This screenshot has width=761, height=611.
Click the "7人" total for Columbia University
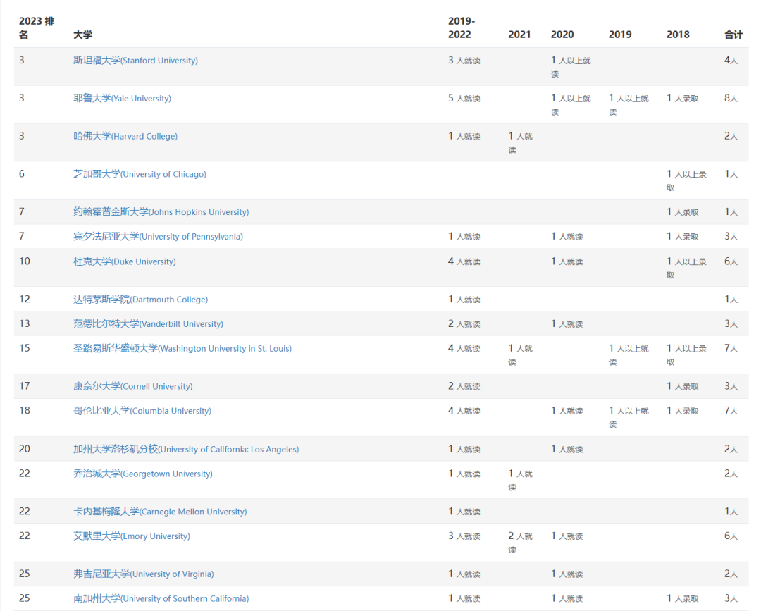(731, 411)
